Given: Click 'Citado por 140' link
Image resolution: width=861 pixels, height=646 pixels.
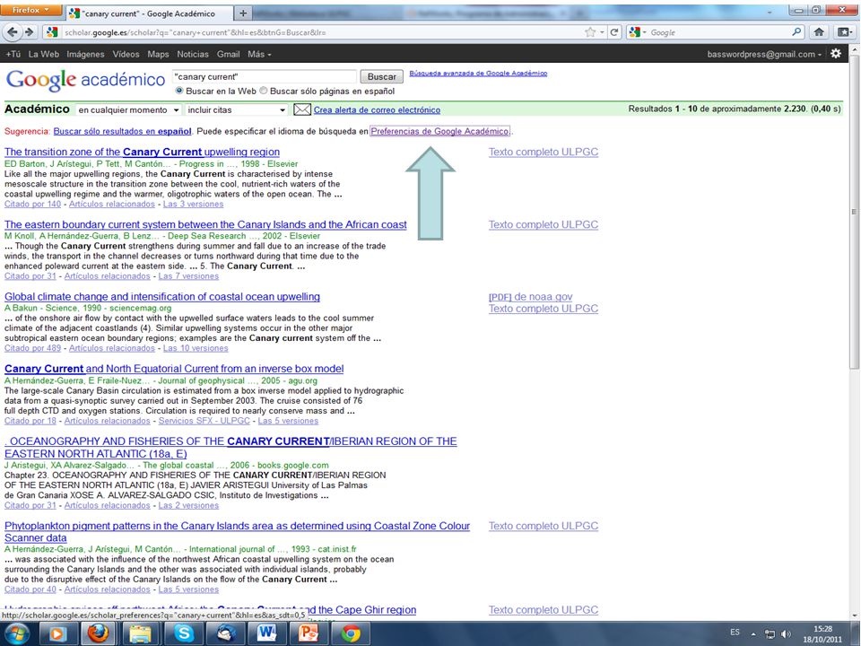Looking at the screenshot, I should pyautogui.click(x=32, y=204).
